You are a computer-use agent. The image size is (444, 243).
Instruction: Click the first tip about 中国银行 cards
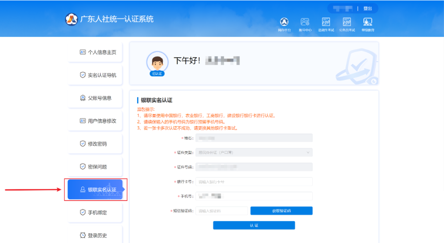tap(207, 116)
